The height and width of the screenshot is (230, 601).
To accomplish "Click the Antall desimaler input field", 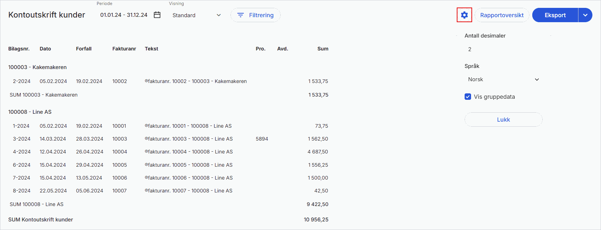I will pyautogui.click(x=503, y=49).
